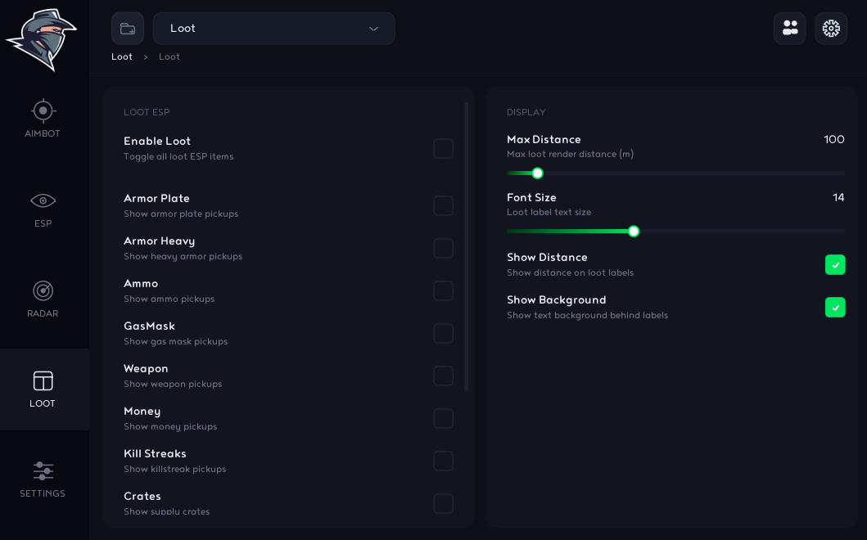This screenshot has height=540, width=867.
Task: Click the Font Size slider handle
Action: coord(634,231)
